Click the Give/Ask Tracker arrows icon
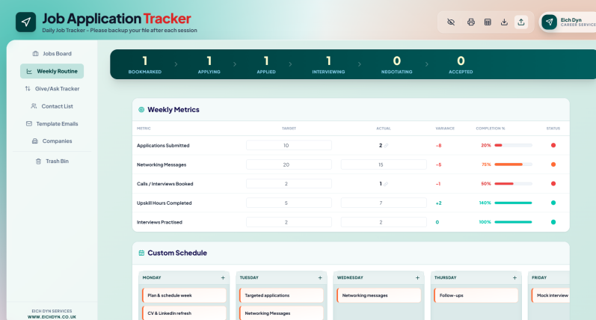596x320 pixels. coord(28,88)
